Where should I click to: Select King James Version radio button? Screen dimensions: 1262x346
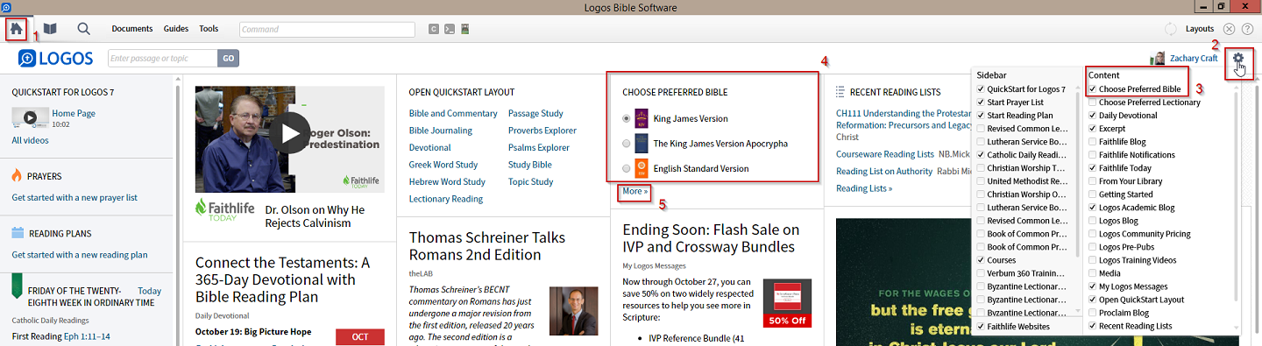point(626,118)
